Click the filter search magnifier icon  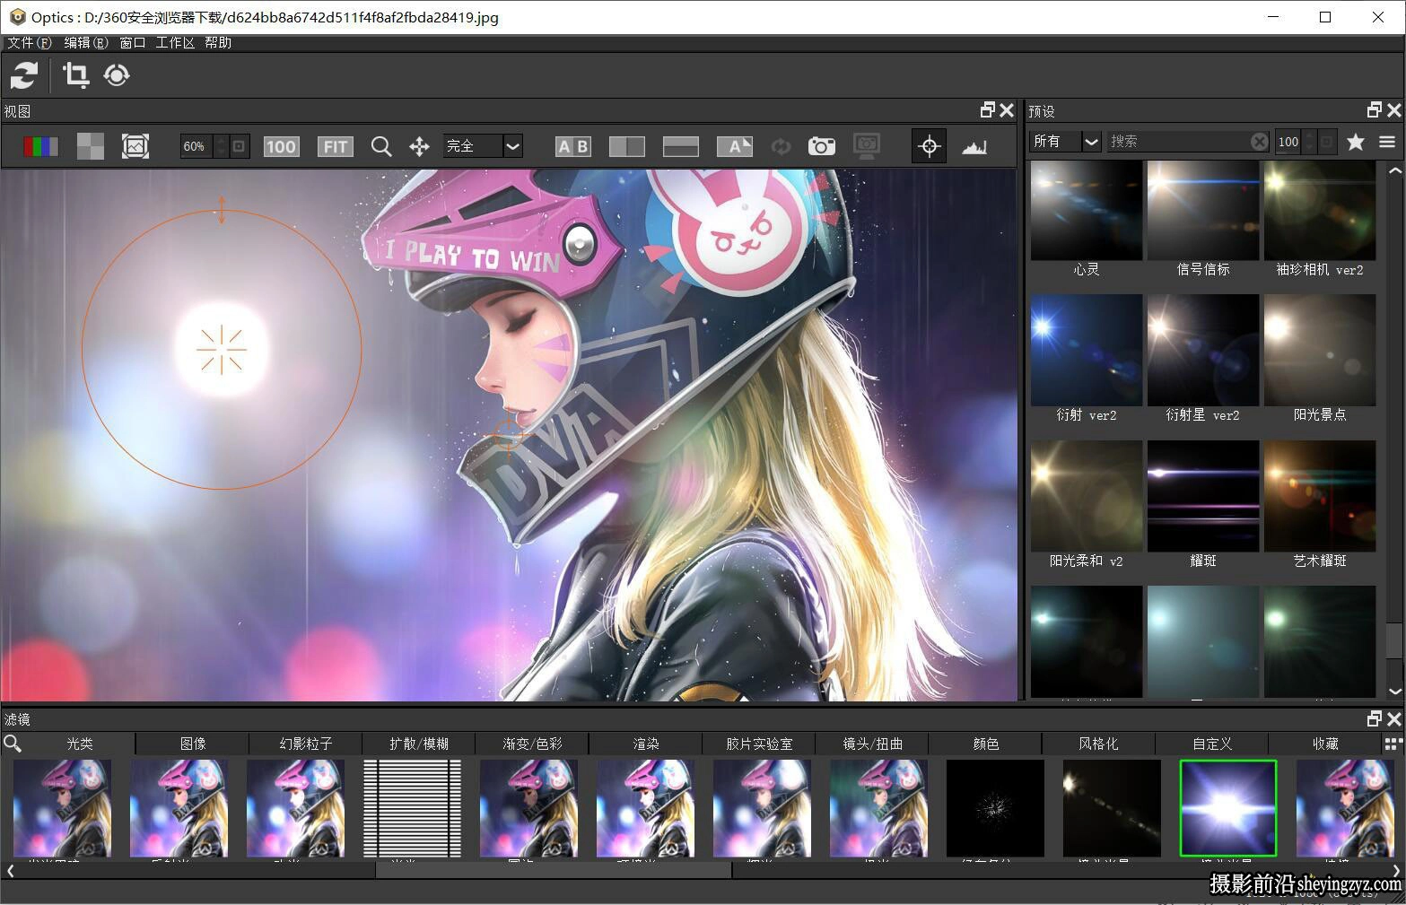(13, 744)
